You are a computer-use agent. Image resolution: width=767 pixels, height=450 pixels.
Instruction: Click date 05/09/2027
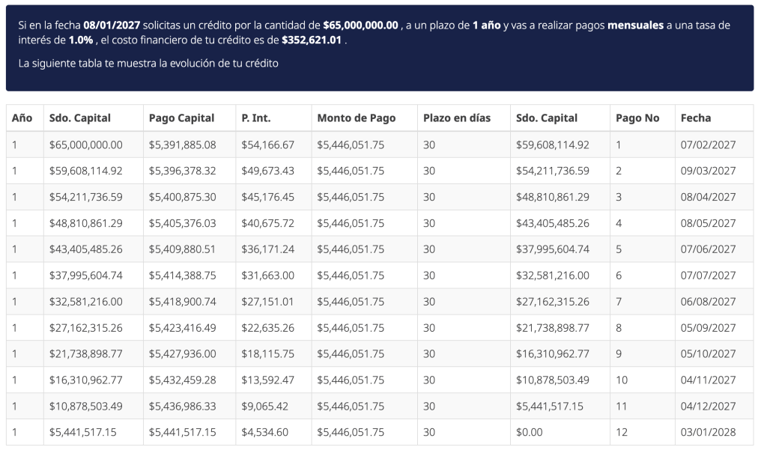click(x=708, y=328)
